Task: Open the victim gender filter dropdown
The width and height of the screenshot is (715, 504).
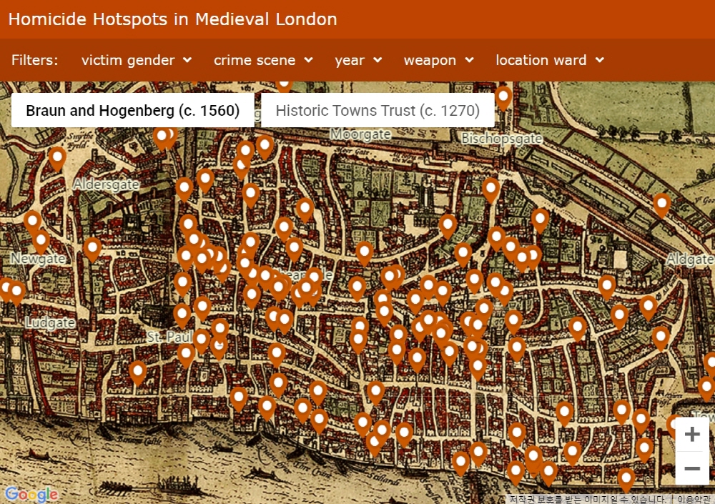Action: (137, 60)
